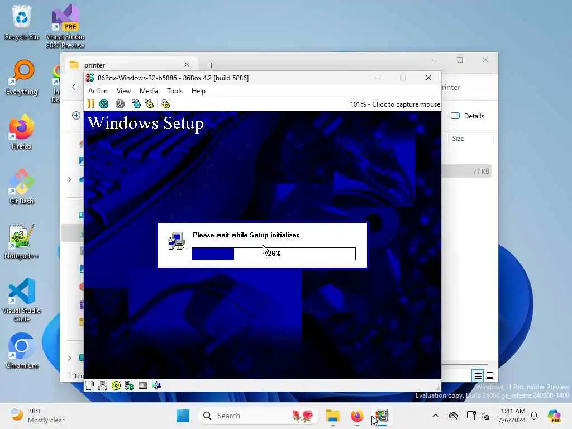The width and height of the screenshot is (572, 429).
Task: Open the weather widget on taskbar
Action: [36, 416]
